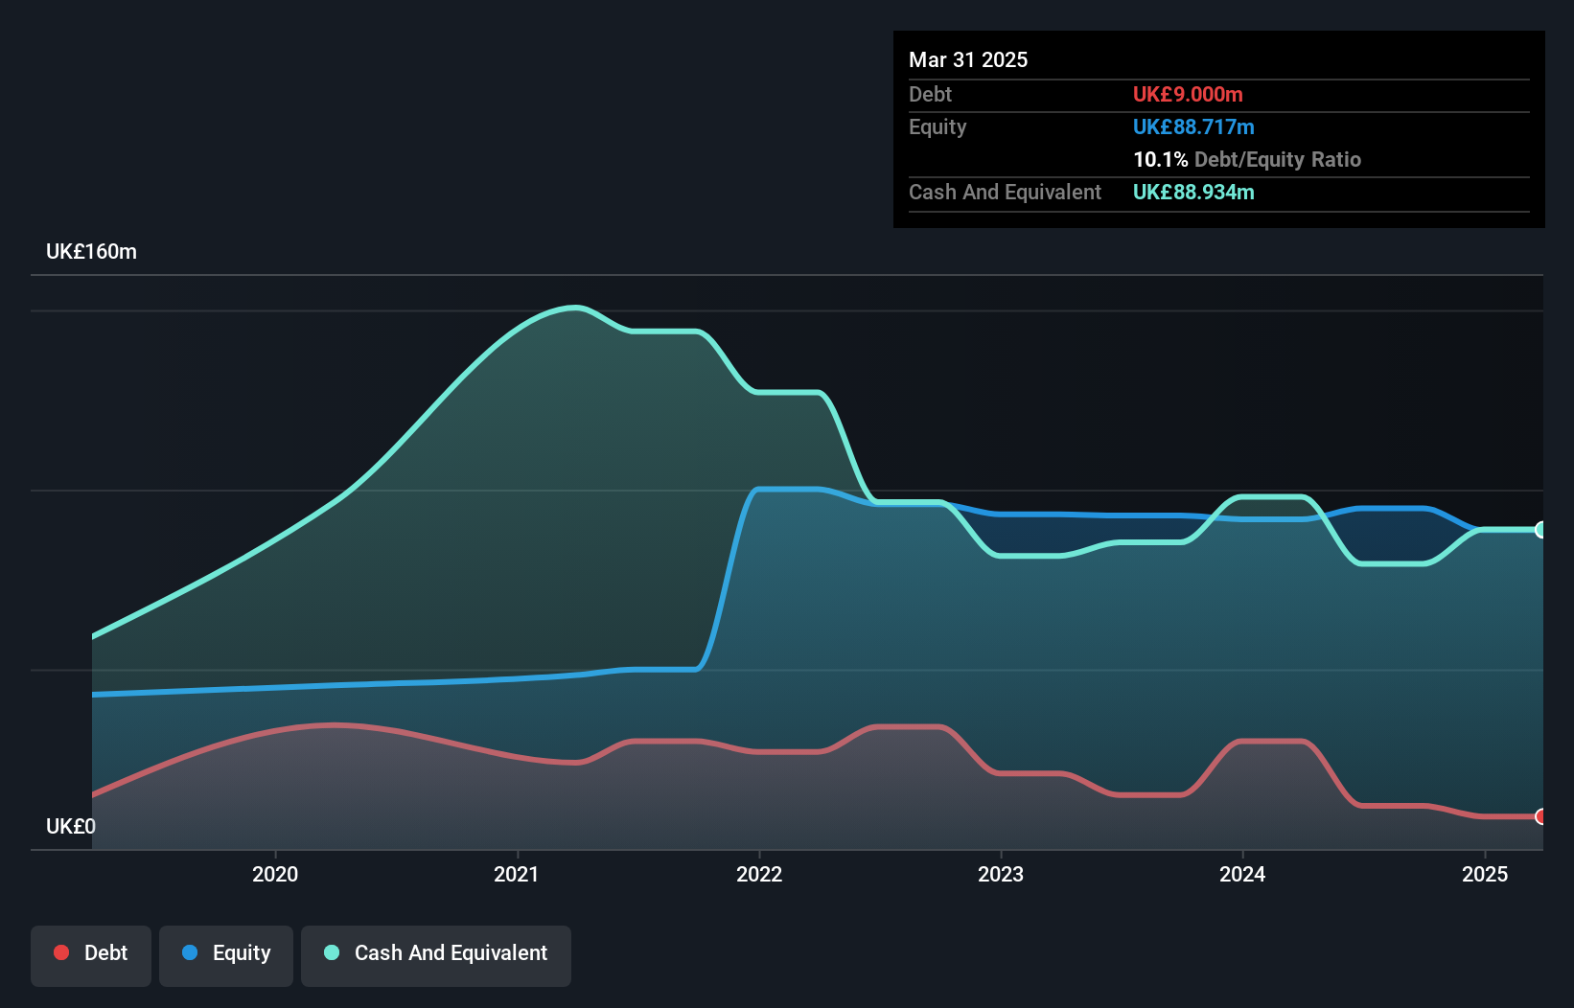Click the 2024 x-axis label
The height and width of the screenshot is (1008, 1574).
1242,874
